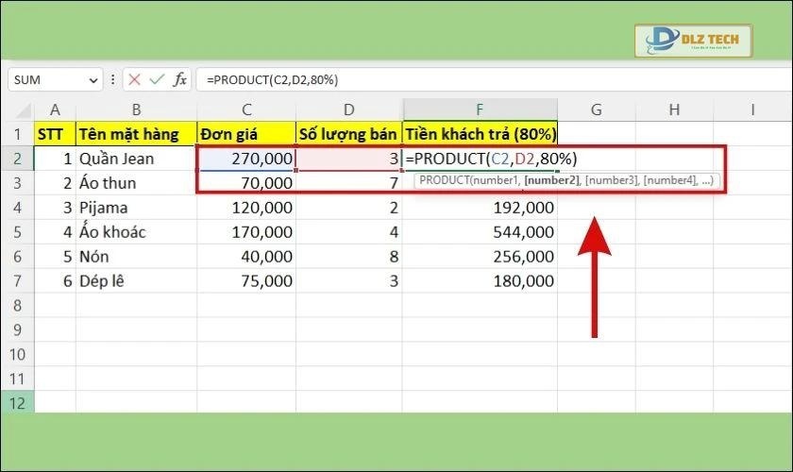Select row 9 header

pyautogui.click(x=17, y=329)
